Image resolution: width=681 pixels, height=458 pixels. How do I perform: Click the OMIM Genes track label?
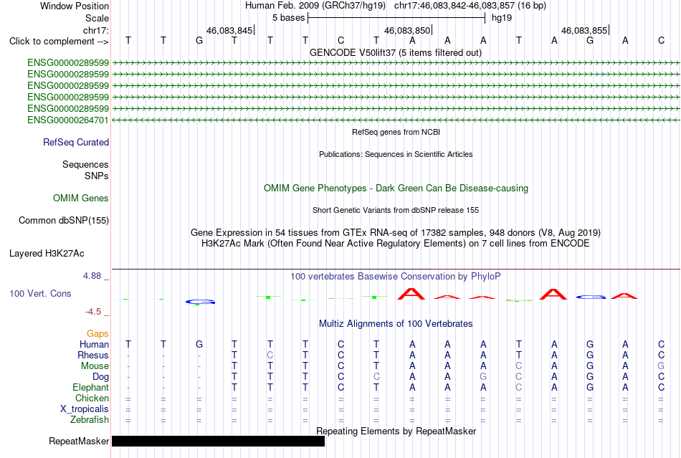[81, 199]
